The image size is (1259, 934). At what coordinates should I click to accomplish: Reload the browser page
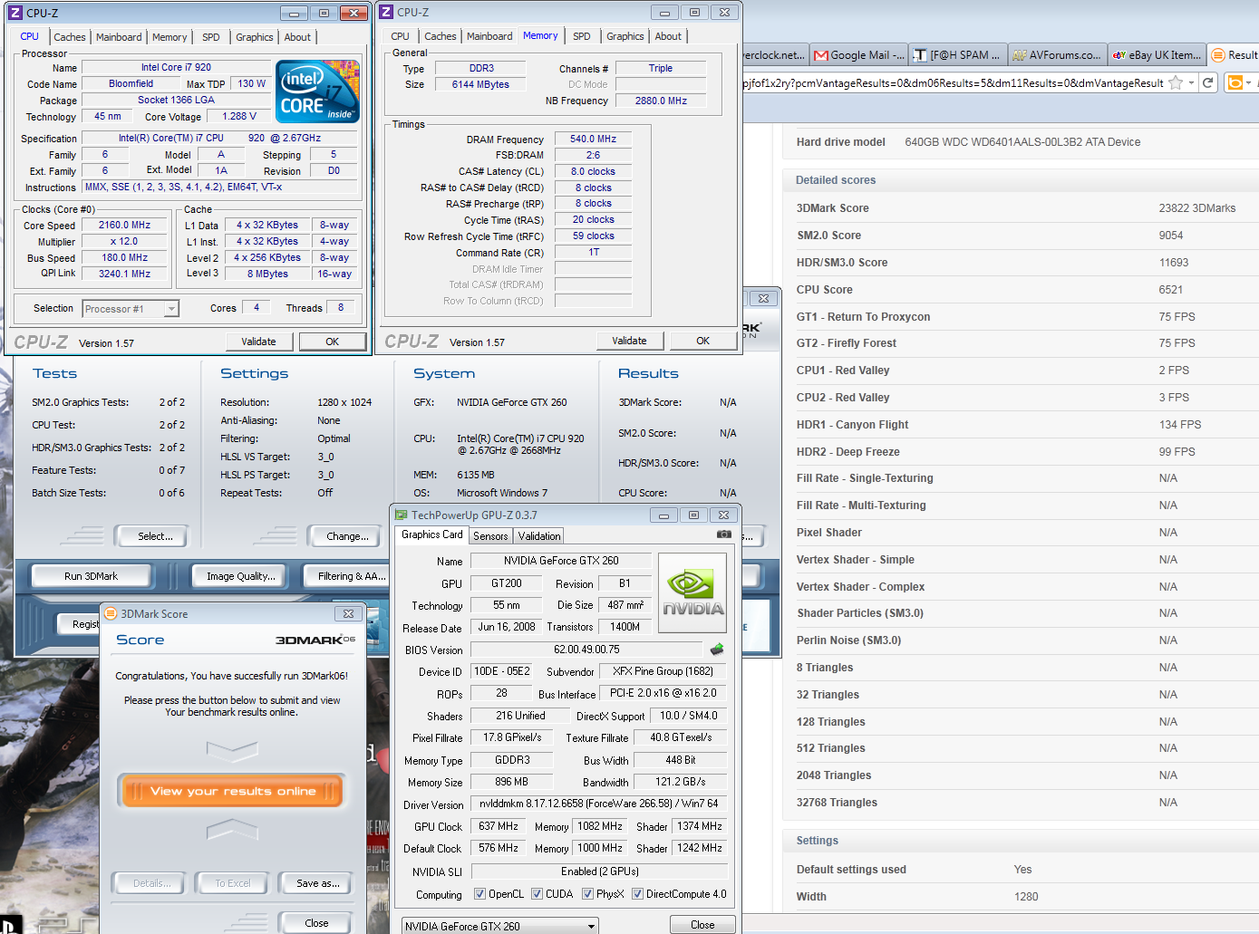click(1207, 82)
